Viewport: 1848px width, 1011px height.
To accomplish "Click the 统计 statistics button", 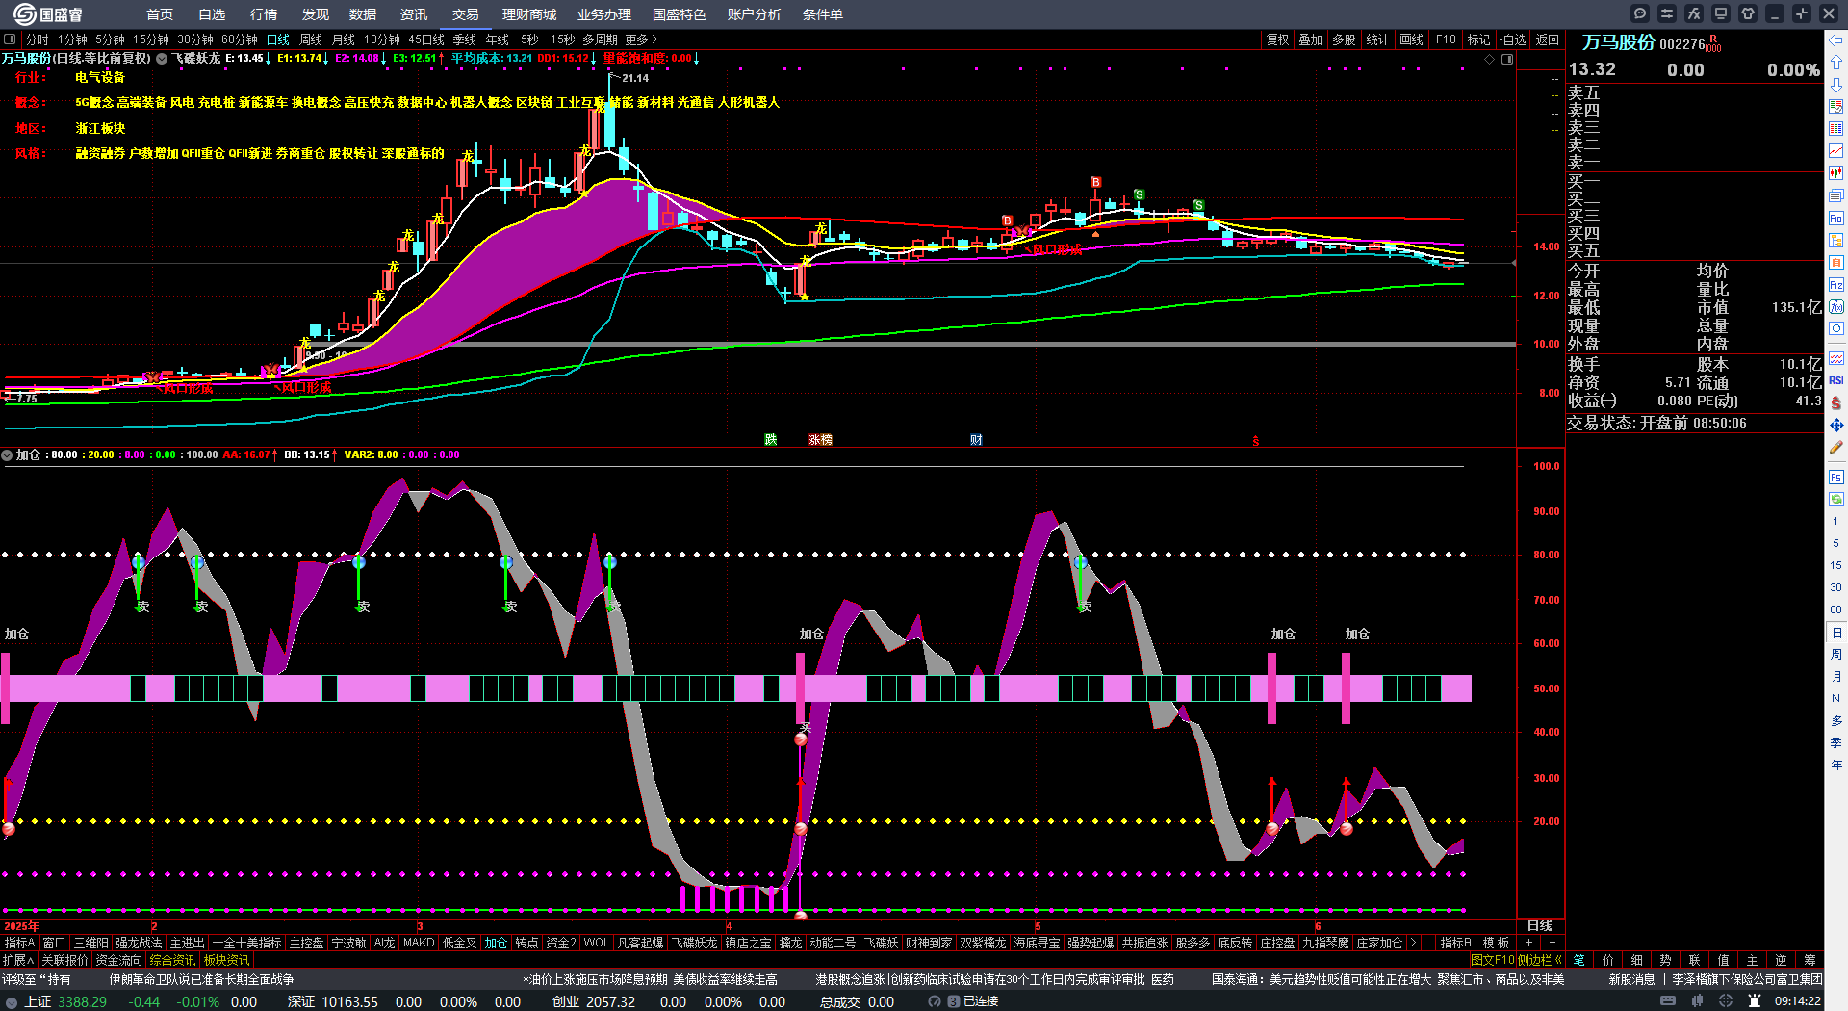I will coord(1377,39).
